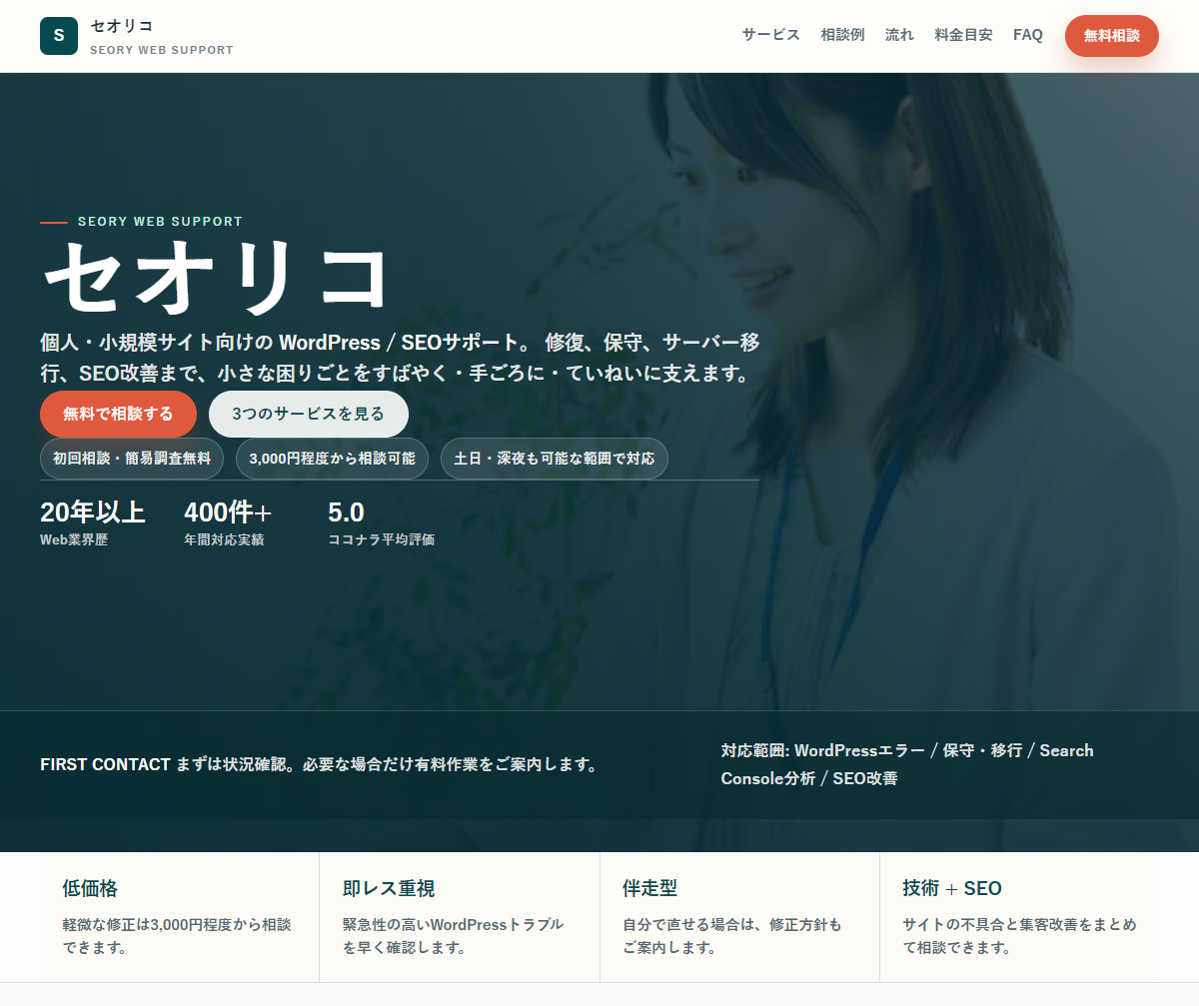
Task: Select 土日・深夜も可能な範囲で対応 pill
Action: tap(555, 459)
